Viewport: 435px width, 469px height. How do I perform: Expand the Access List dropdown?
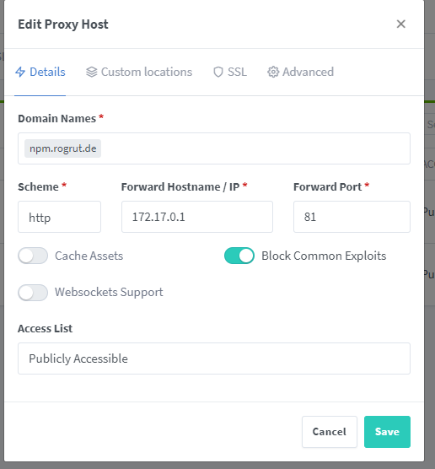tap(214, 358)
